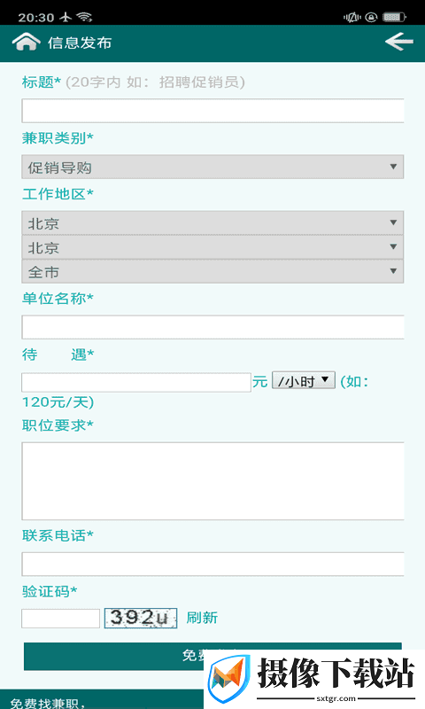Focus the 单位名称 company name field
This screenshot has width=425, height=709.
click(212, 327)
